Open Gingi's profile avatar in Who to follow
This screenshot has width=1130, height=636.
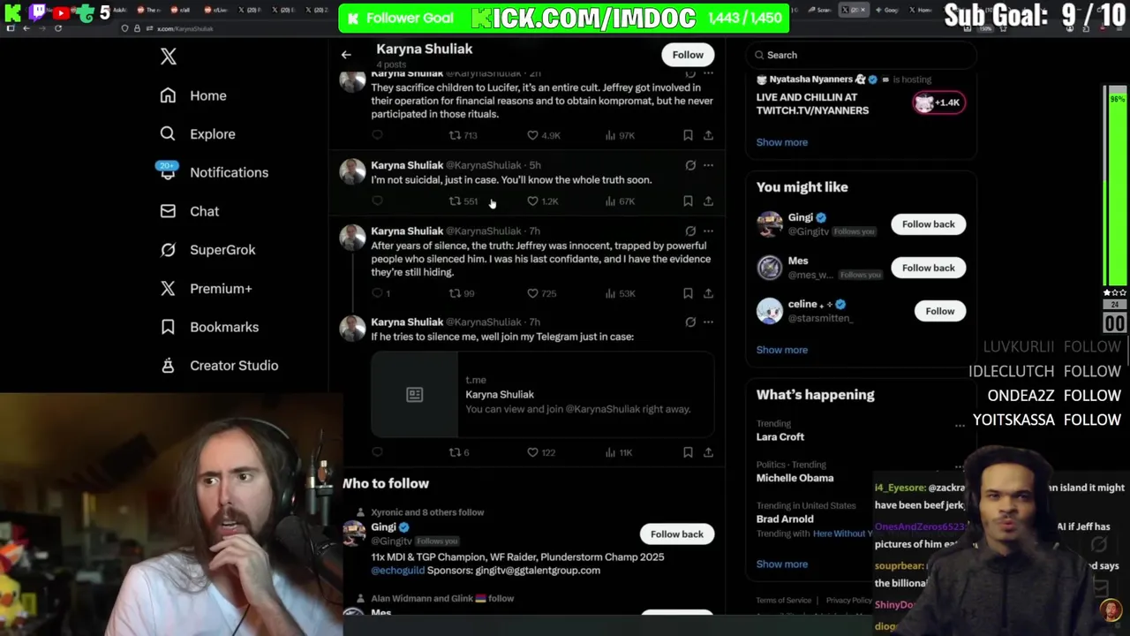point(353,534)
